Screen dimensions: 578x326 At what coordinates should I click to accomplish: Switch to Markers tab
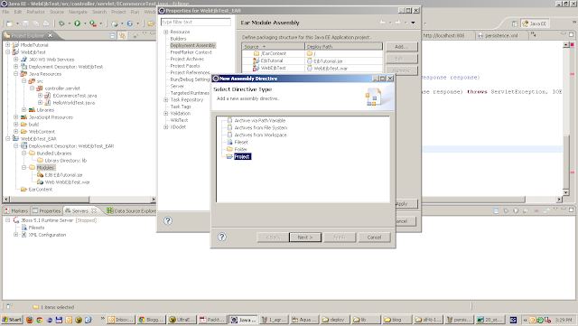click(16, 211)
